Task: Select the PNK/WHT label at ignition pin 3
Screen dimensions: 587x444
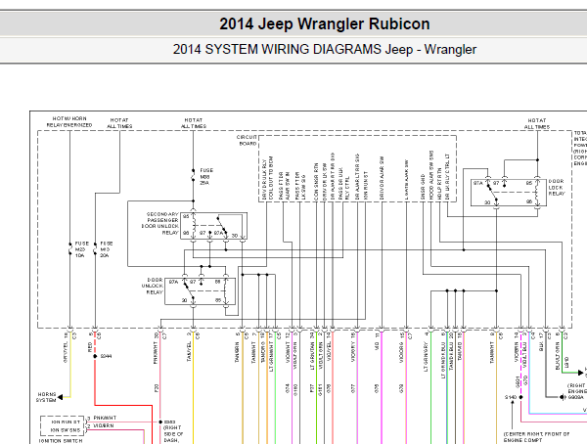Action: [105, 418]
